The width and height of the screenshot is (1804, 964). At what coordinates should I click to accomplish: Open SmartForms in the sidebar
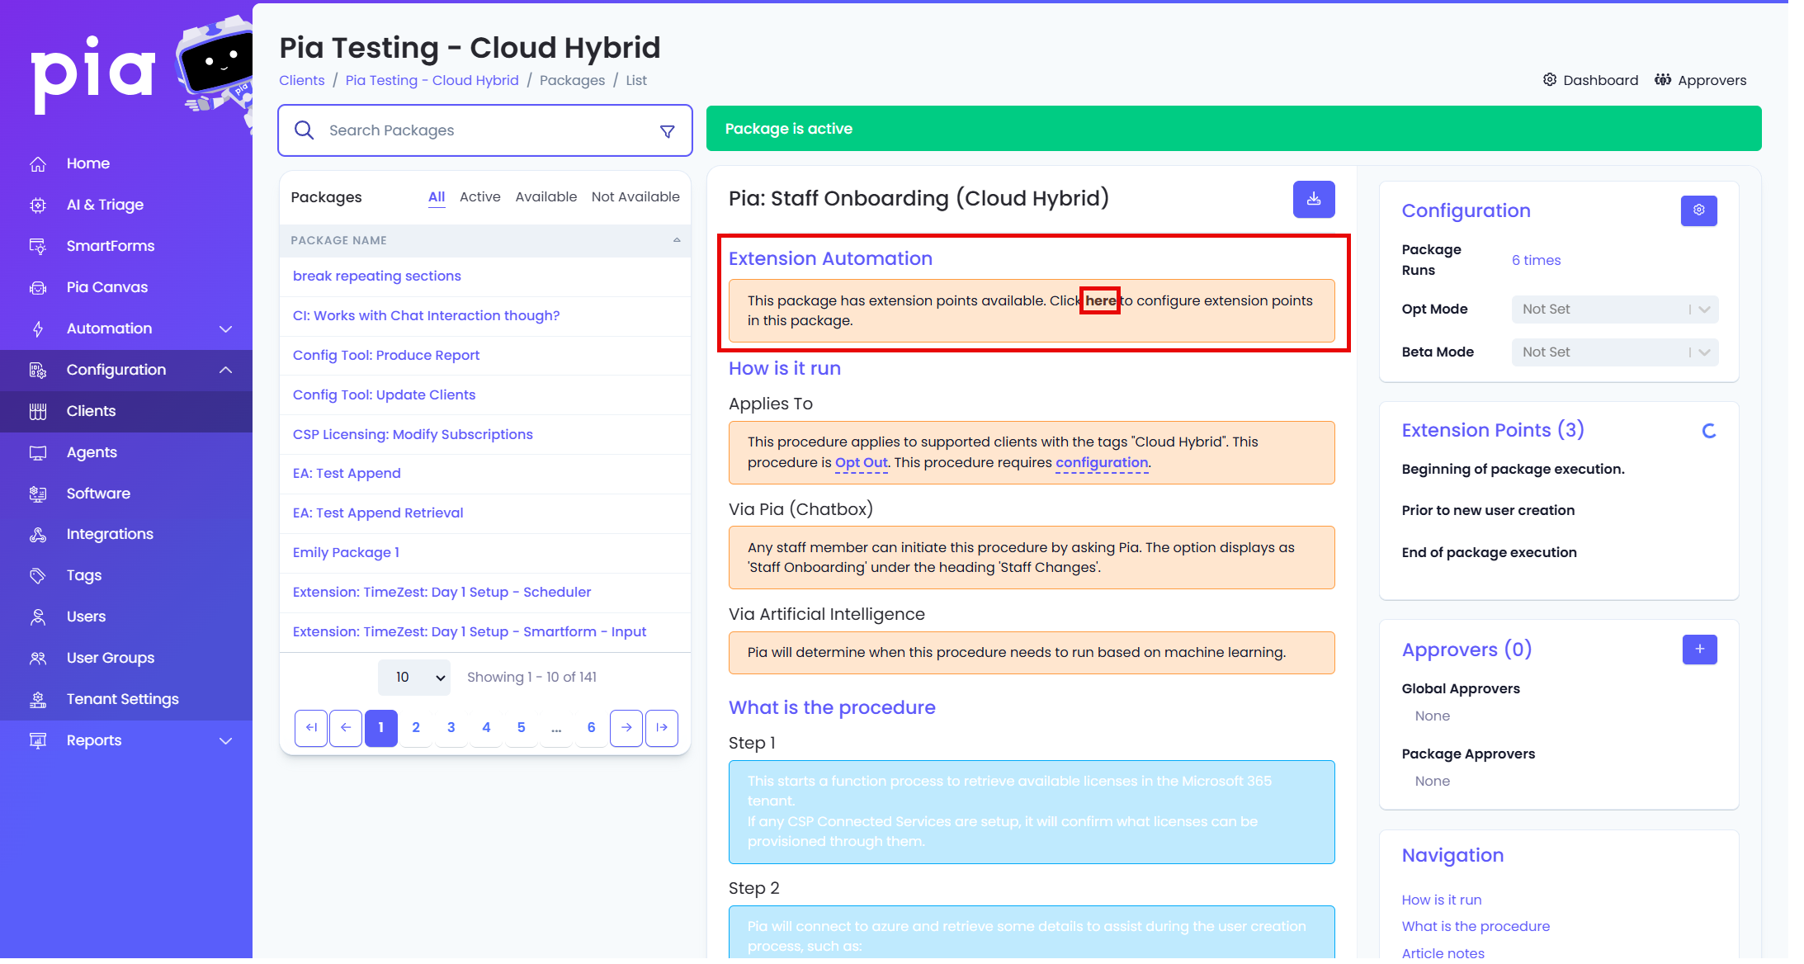coord(111,246)
